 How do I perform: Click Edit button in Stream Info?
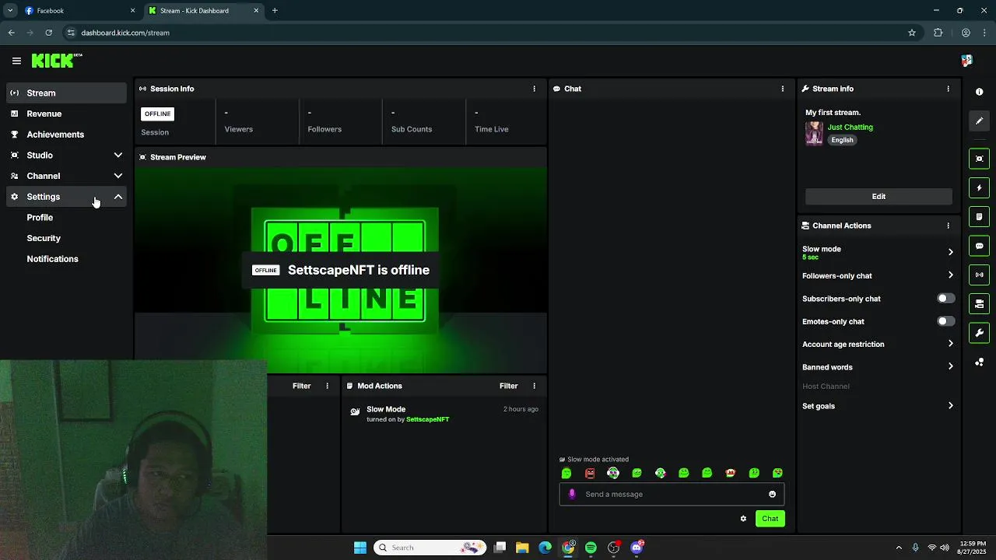(x=879, y=197)
